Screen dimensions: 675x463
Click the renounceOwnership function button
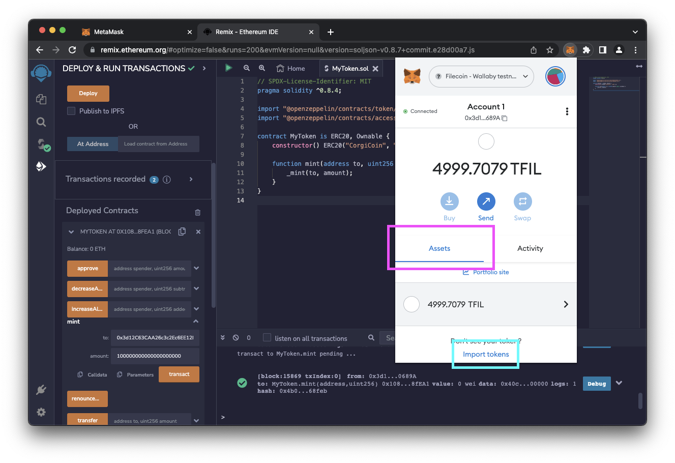pos(87,398)
